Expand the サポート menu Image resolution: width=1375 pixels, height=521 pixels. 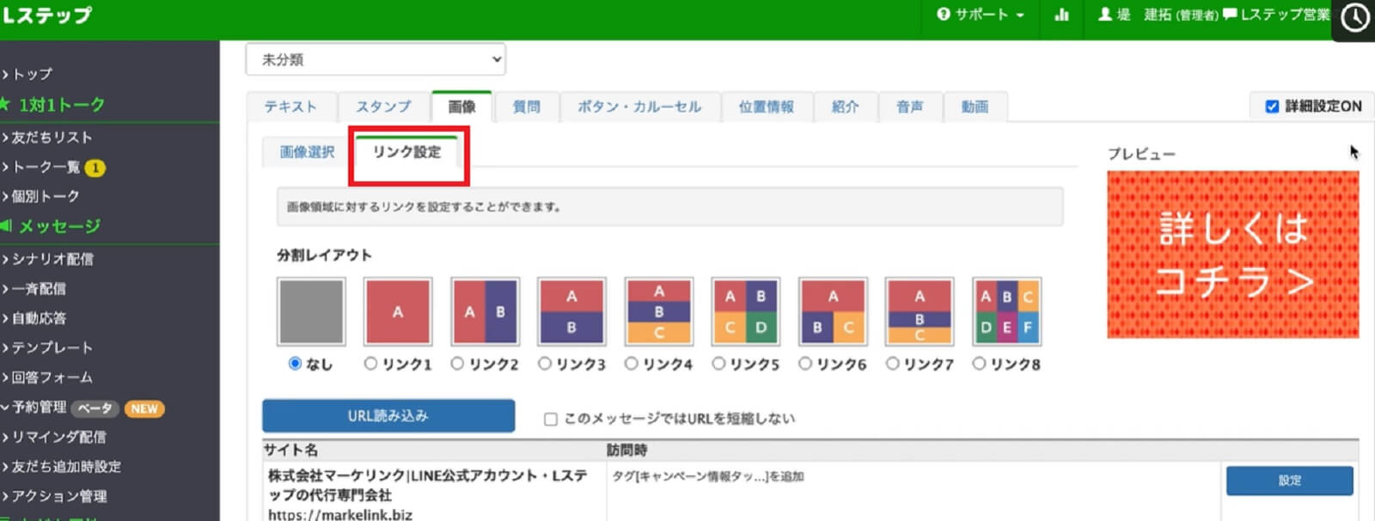click(x=981, y=15)
